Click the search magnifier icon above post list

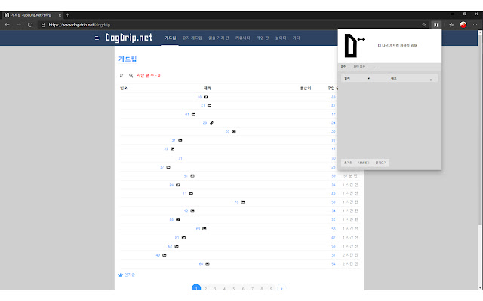click(x=131, y=75)
